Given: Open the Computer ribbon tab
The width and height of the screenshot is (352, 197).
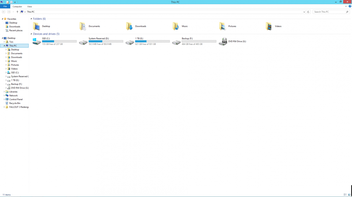Looking at the screenshot, I should coord(17,7).
